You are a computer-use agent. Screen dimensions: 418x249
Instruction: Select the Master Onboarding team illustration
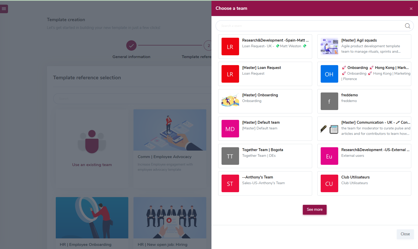click(230, 101)
